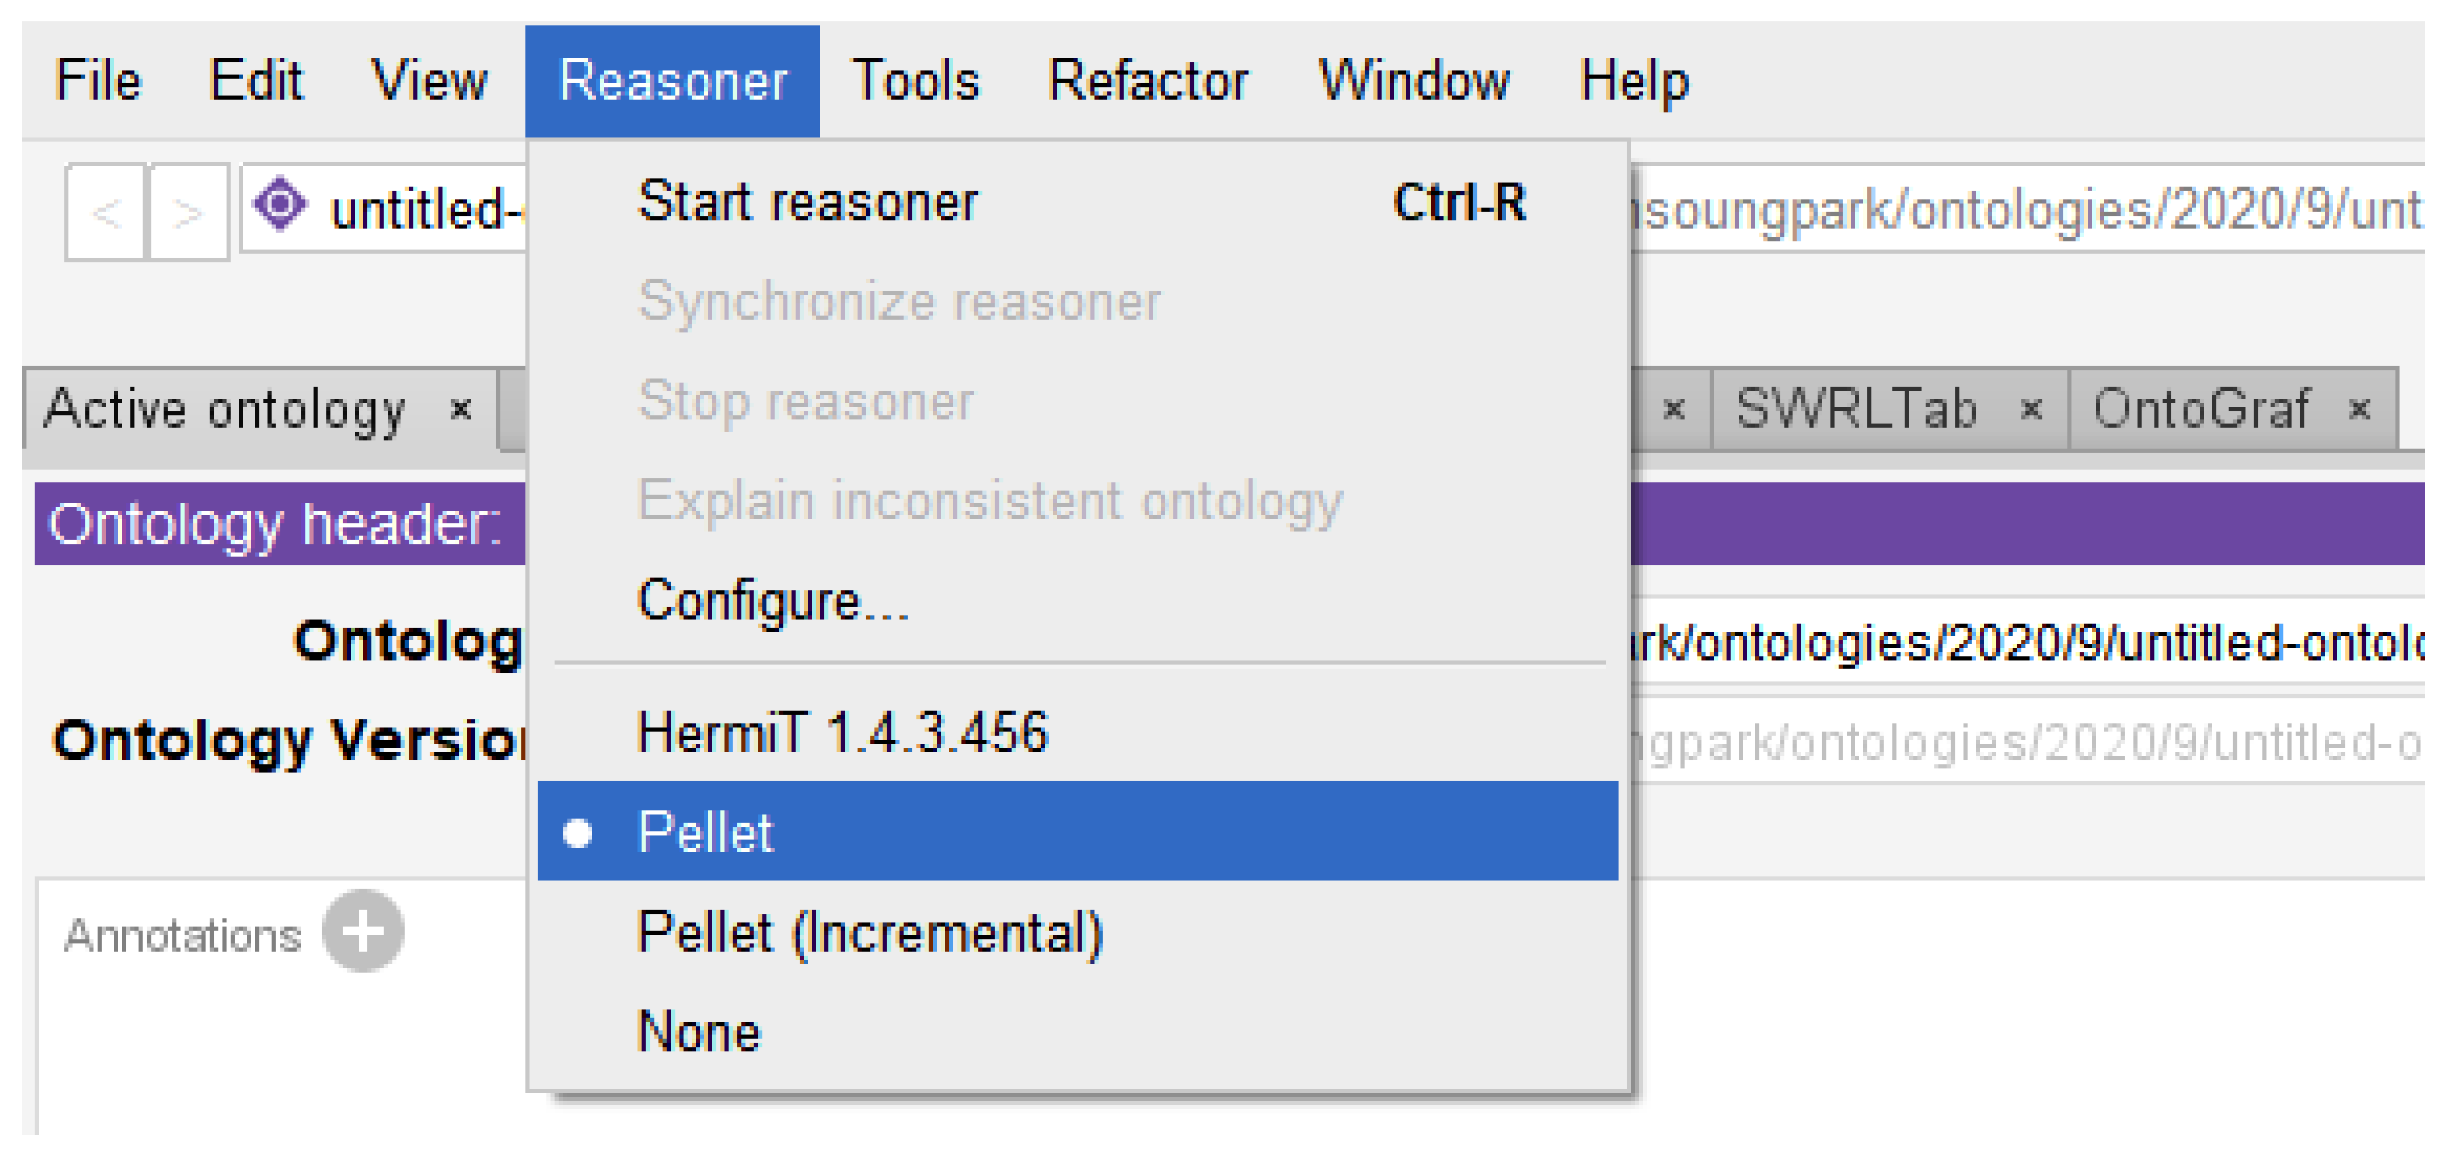Screen dimensions: 2451x1163
Task: Open the Window menu
Action: tap(1414, 81)
